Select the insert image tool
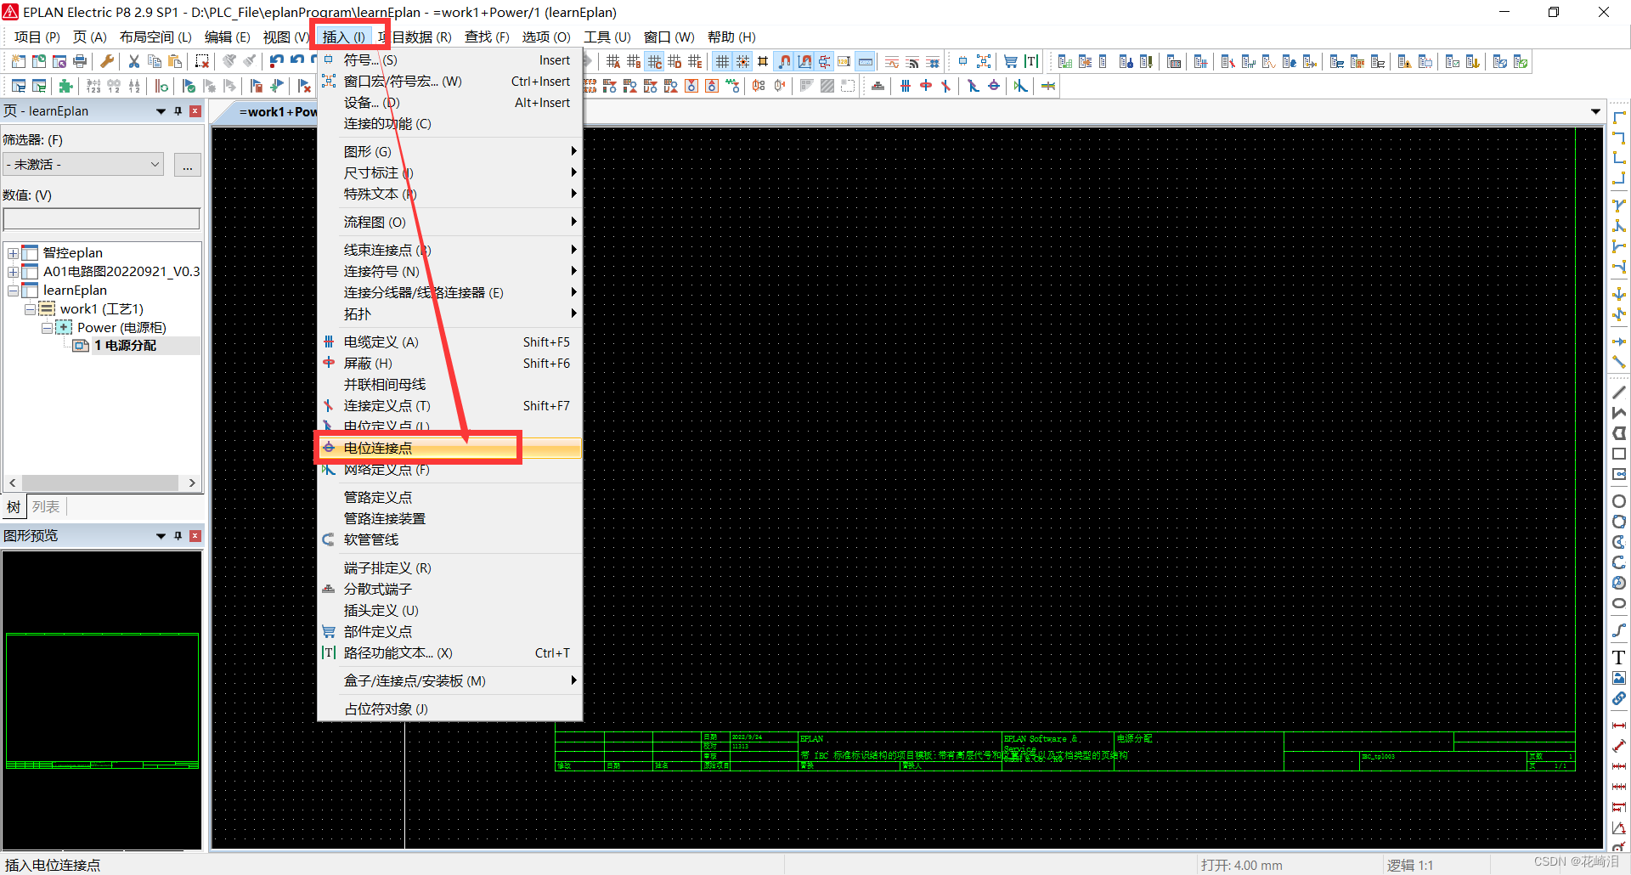Screen dimensions: 1631x875 [x=1619, y=678]
